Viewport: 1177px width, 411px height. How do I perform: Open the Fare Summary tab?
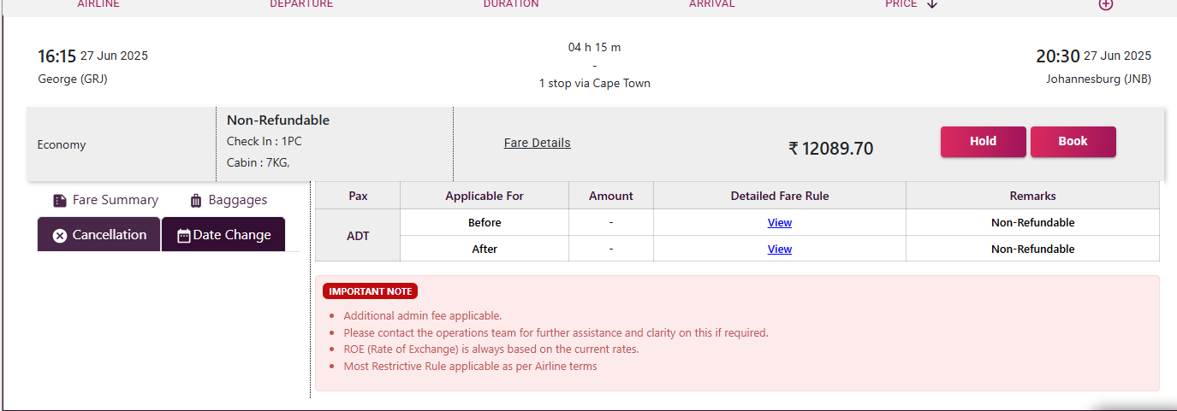click(x=106, y=200)
